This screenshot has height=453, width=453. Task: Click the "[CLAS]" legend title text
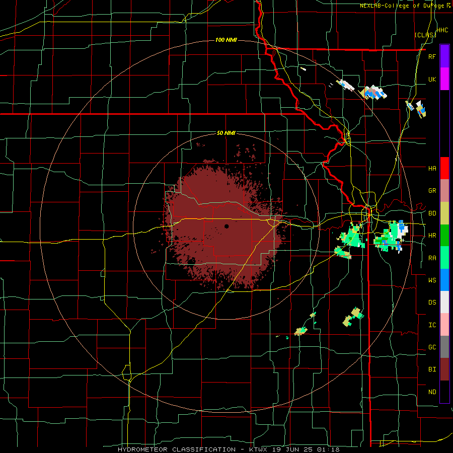pyautogui.click(x=425, y=35)
